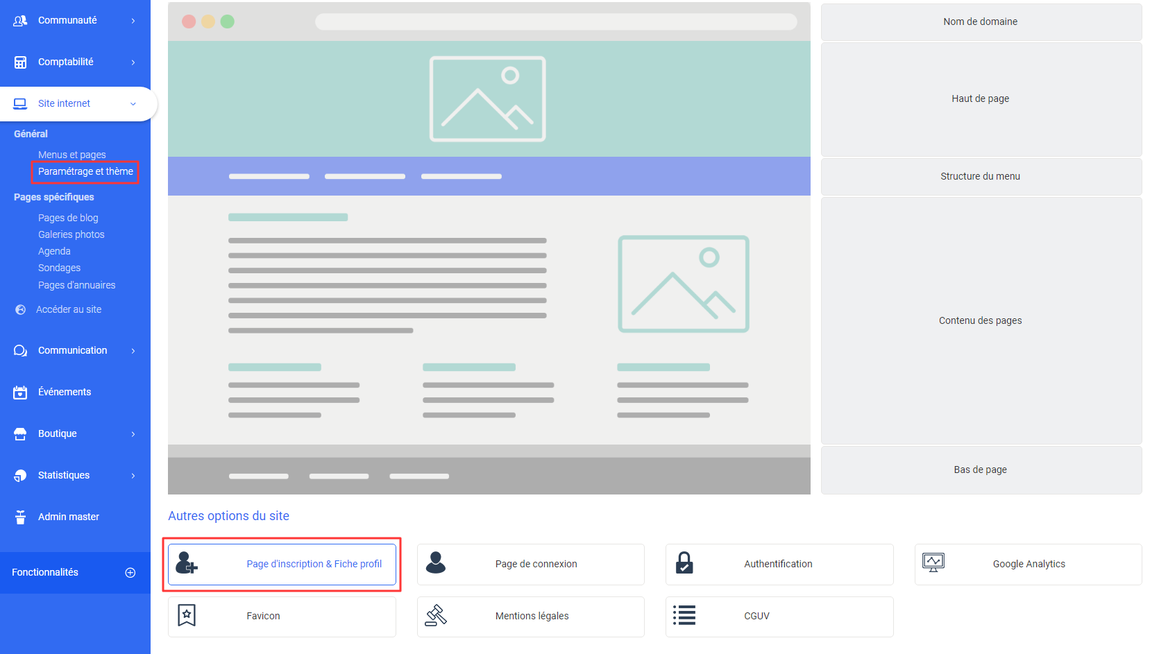The image size is (1159, 654).
Task: Open Menus et pages submenu item
Action: 72,155
